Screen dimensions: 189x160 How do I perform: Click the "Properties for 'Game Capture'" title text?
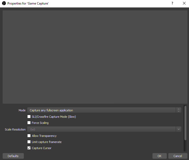pyautogui.click(x=28, y=3)
